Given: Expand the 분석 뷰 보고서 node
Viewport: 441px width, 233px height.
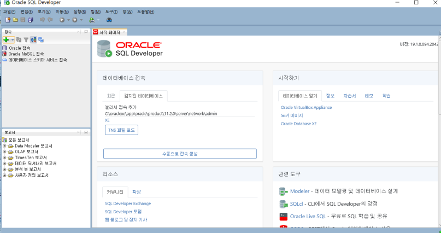Looking at the screenshot, I should pos(4,170).
